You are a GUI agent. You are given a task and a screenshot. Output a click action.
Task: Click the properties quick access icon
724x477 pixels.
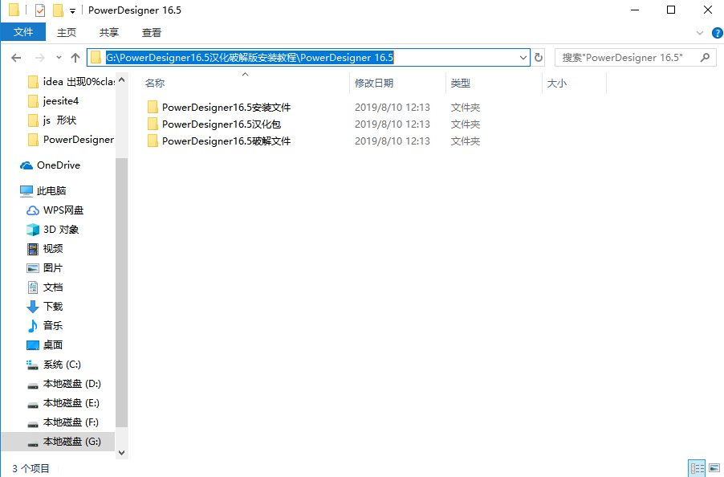(40, 10)
